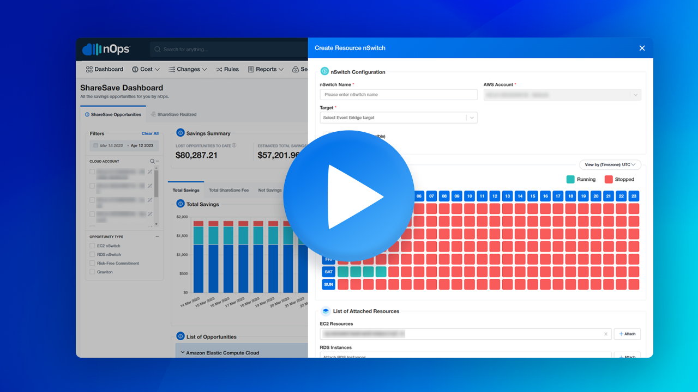Switch to ShareSave Realized tab

(x=173, y=114)
